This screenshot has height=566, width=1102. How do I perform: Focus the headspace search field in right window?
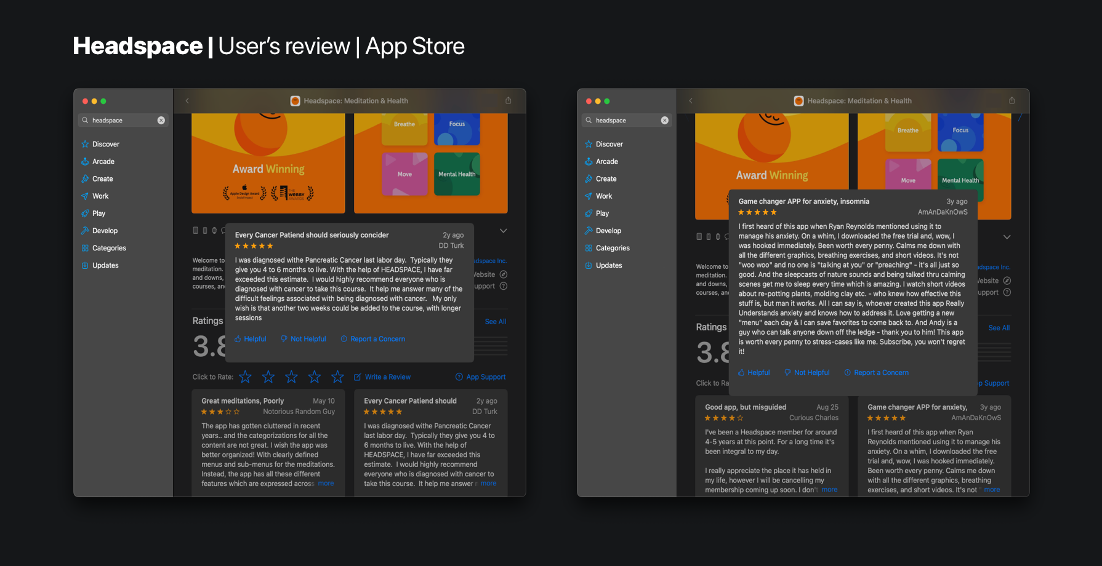point(627,120)
